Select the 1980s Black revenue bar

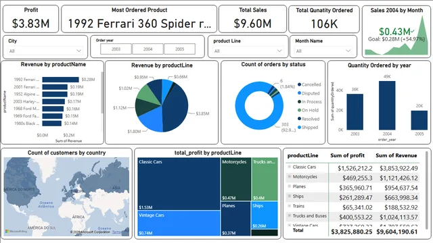(52, 123)
